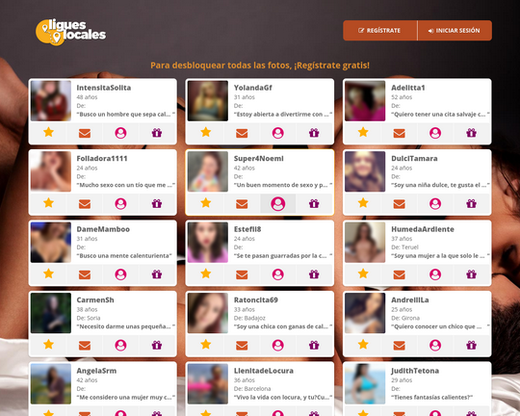This screenshot has height=416, width=520.
Task: Click the profile icon on AndreiiiLa's card
Action: (x=435, y=345)
